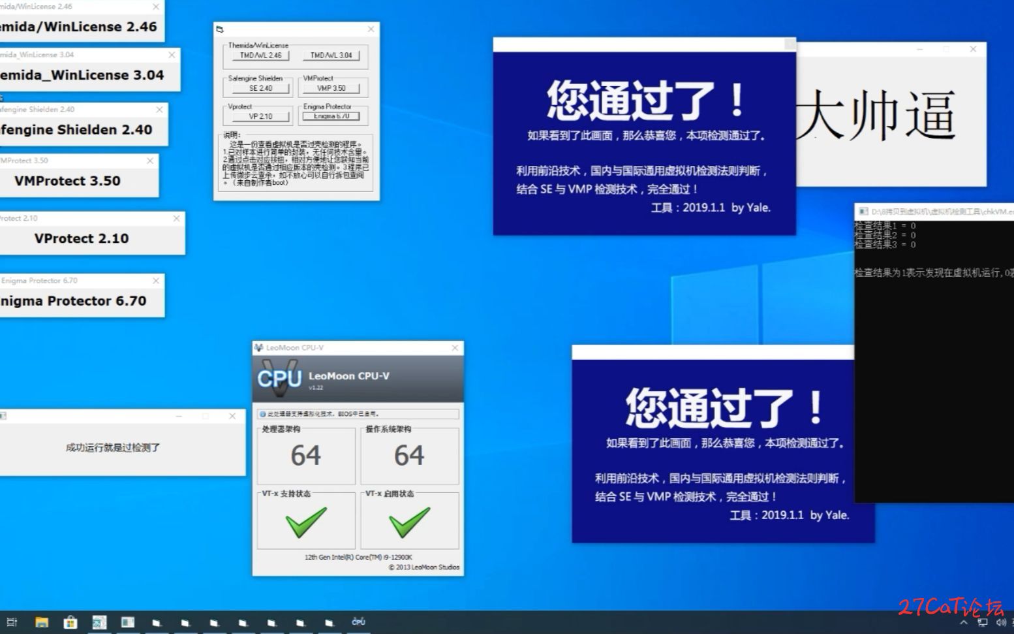Open Microsoft Store from the taskbar

70,622
